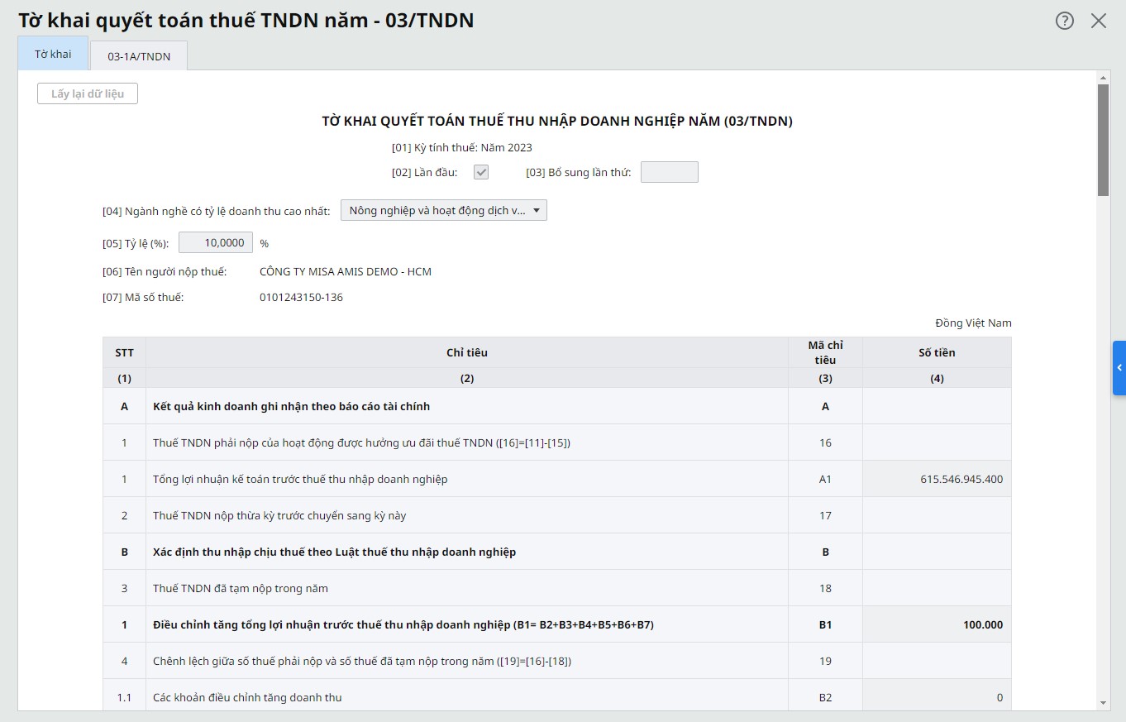Click the amount cell for code 17
This screenshot has height=722, width=1126.
point(937,515)
